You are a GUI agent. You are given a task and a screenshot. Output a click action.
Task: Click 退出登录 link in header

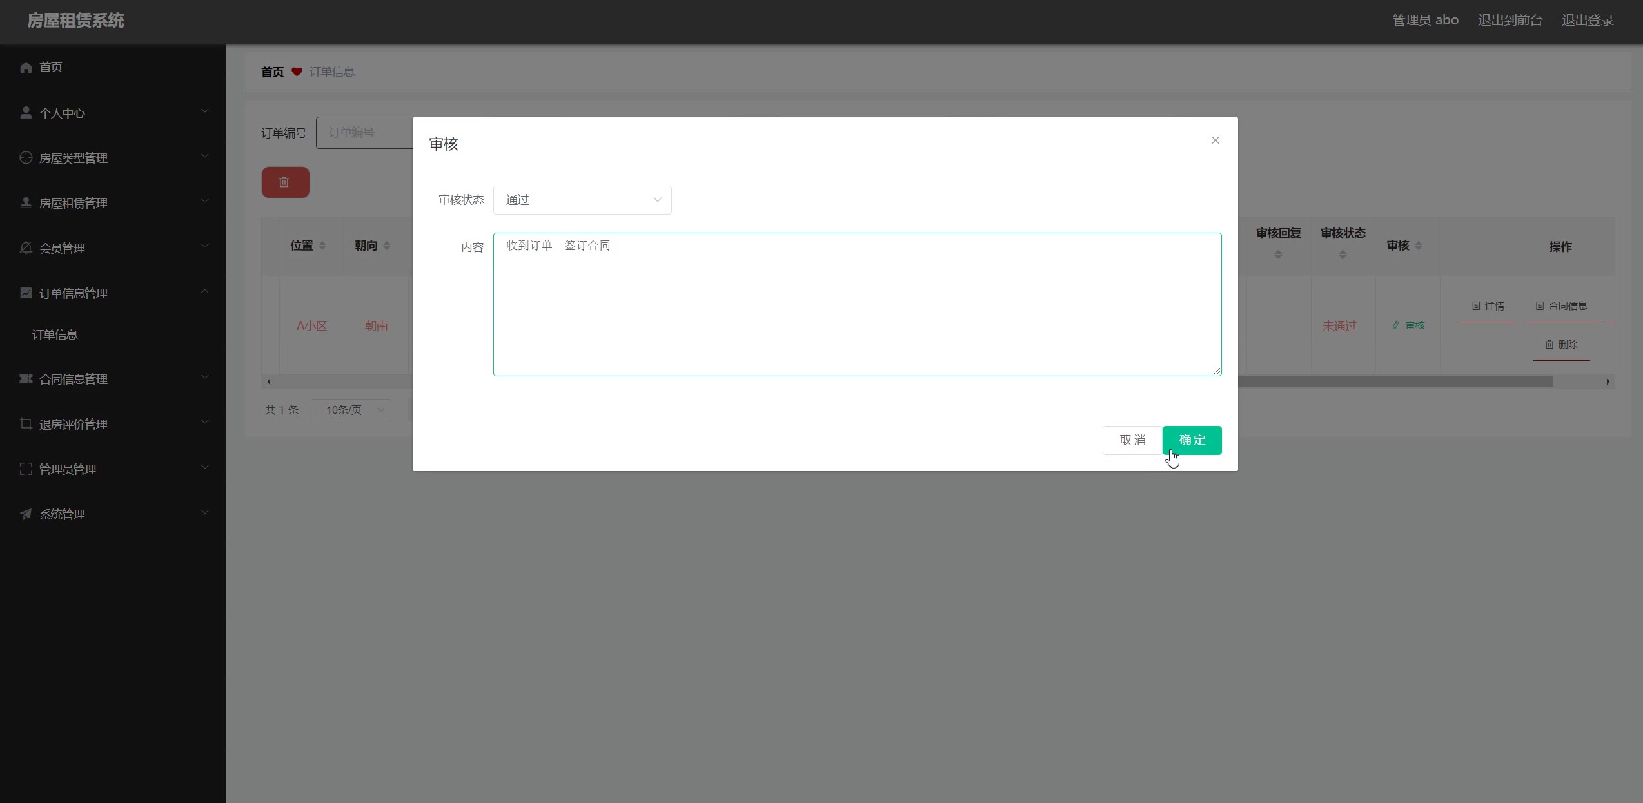[1587, 20]
